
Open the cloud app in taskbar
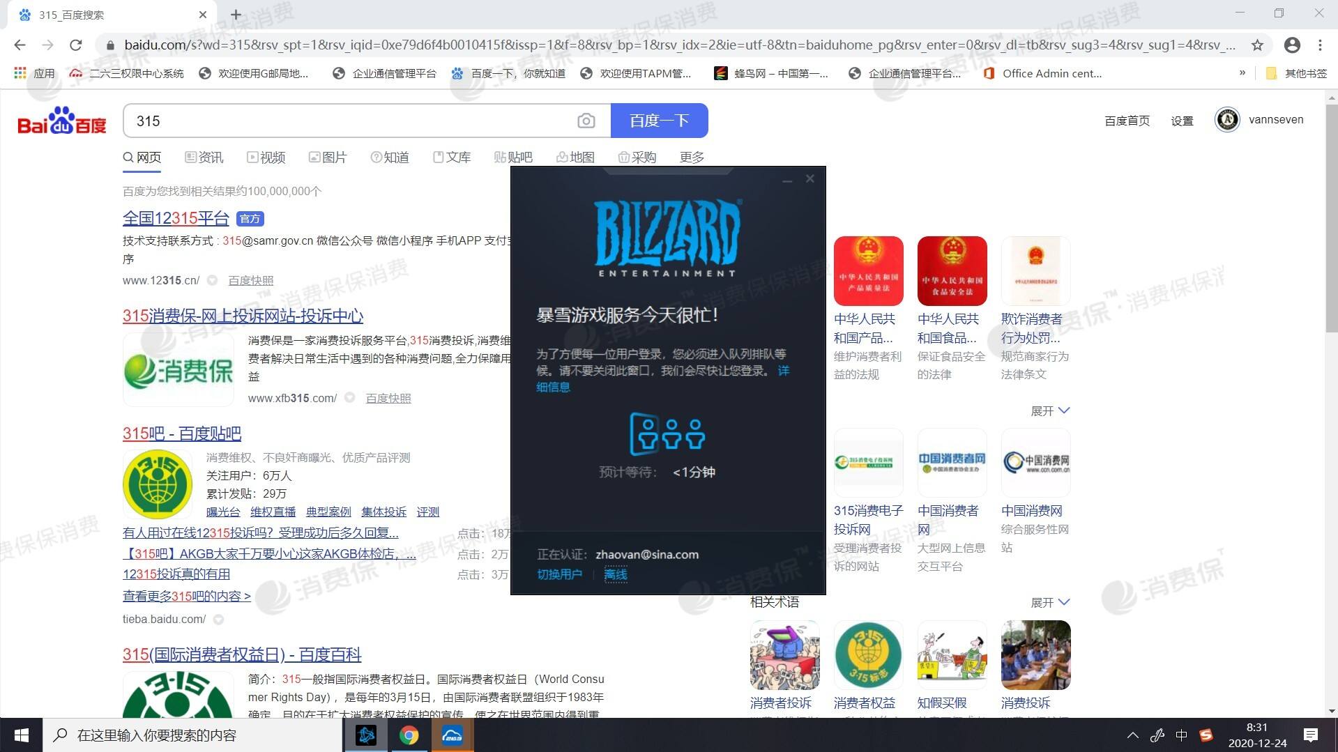click(453, 735)
